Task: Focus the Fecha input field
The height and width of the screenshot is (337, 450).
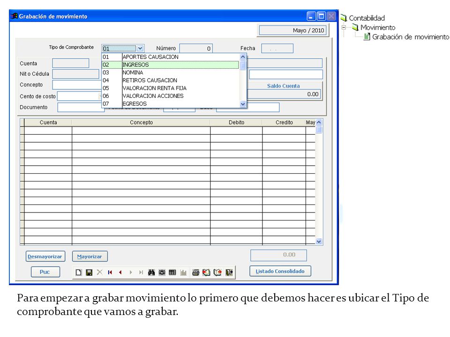Action: point(277,48)
